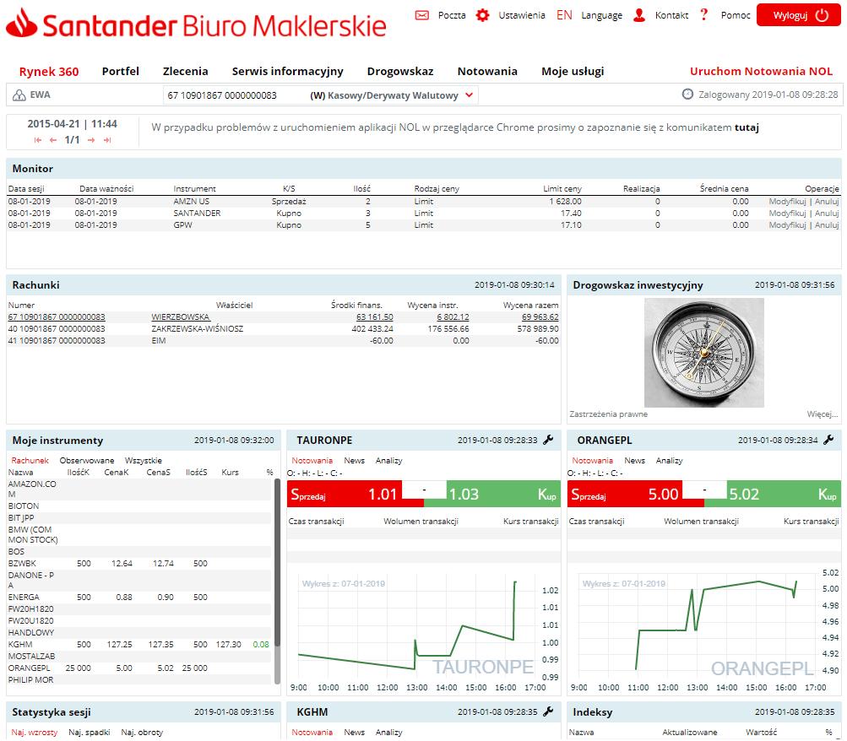Go to first message arrow icon
Image resolution: width=847 pixels, height=741 pixels.
(x=38, y=140)
